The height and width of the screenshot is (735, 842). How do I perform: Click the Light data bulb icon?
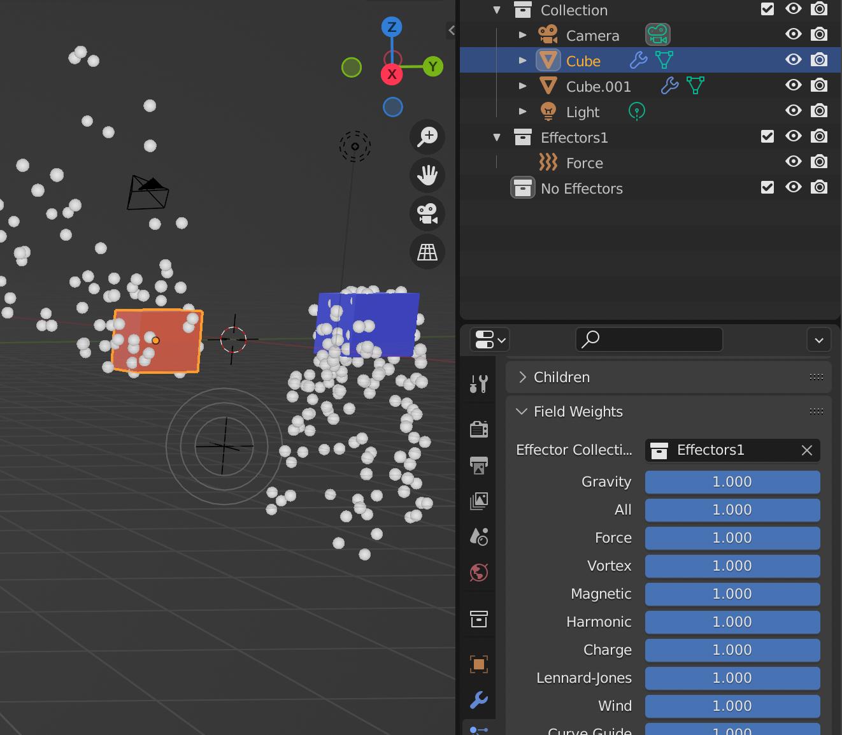pos(637,111)
